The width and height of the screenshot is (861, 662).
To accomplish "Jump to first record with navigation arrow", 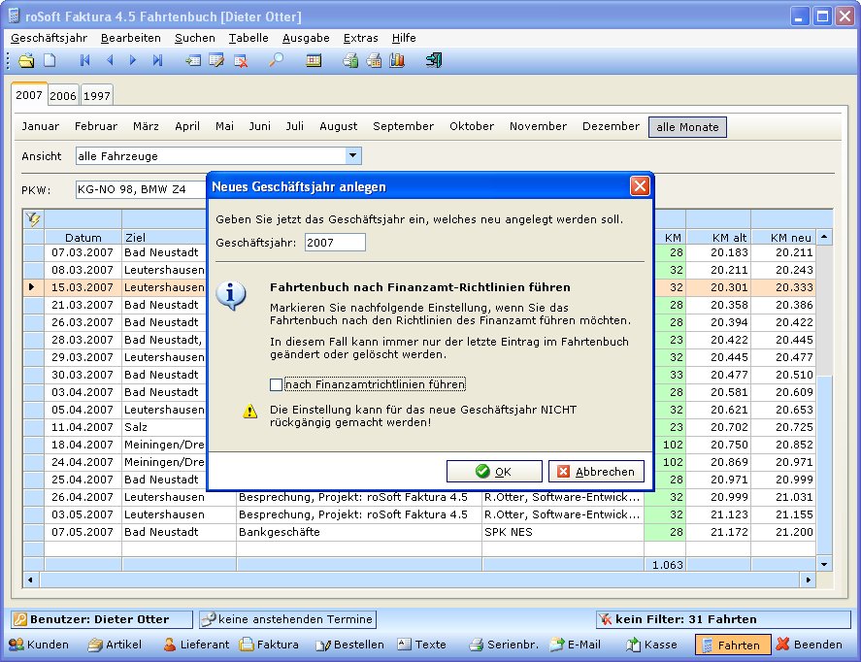I will [x=85, y=60].
